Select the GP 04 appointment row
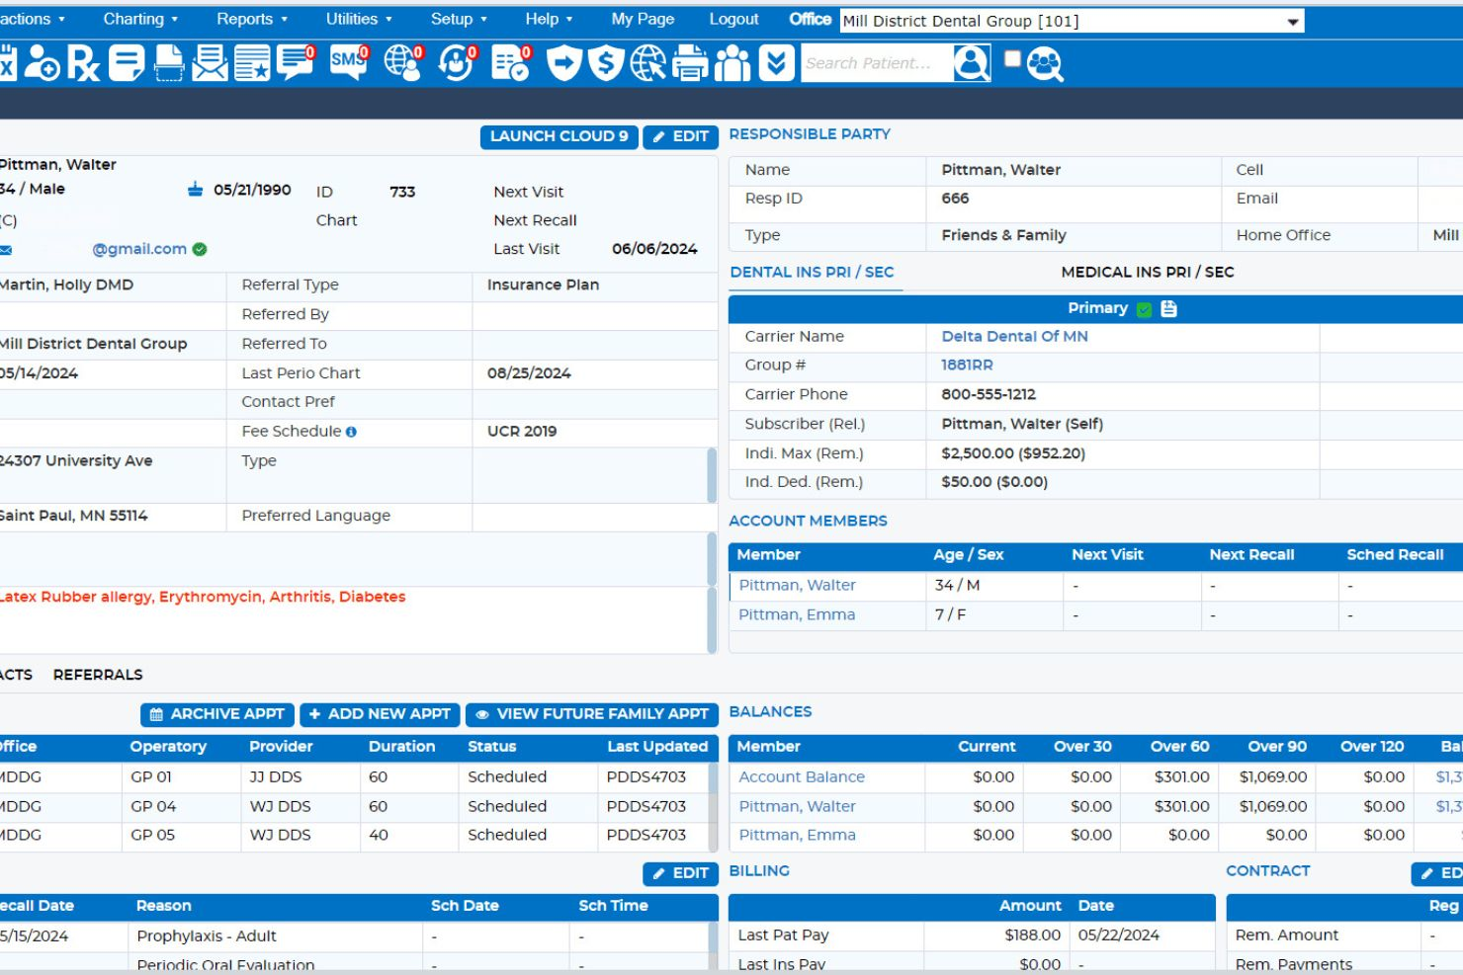1463x975 pixels. pos(354,807)
